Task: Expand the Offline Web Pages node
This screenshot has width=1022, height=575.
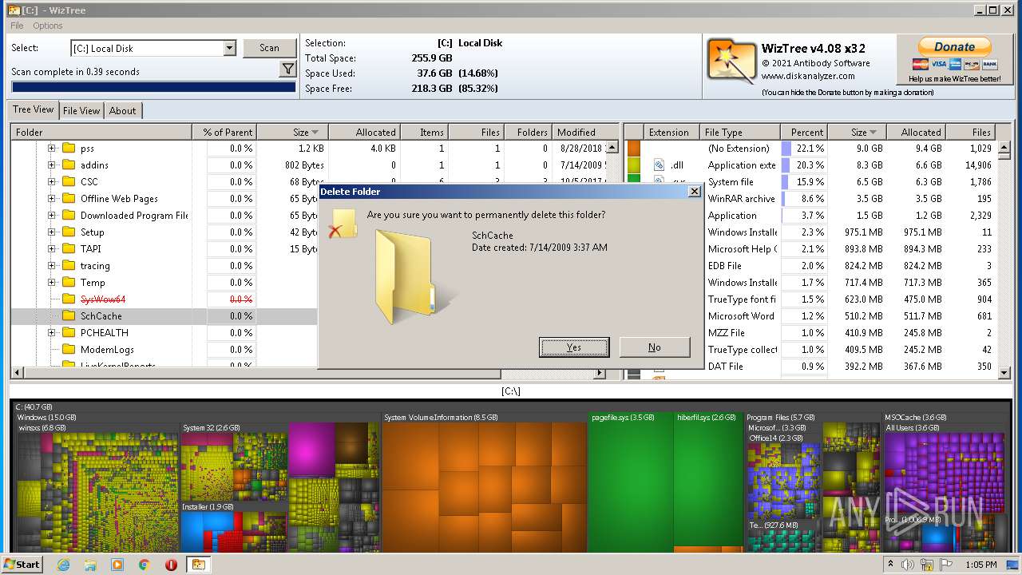Action: point(52,199)
